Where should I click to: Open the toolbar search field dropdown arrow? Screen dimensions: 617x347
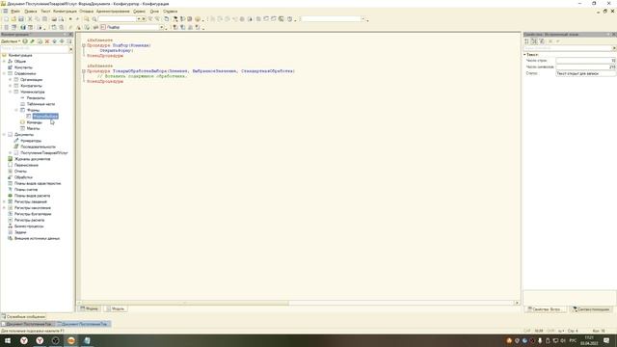click(x=139, y=19)
